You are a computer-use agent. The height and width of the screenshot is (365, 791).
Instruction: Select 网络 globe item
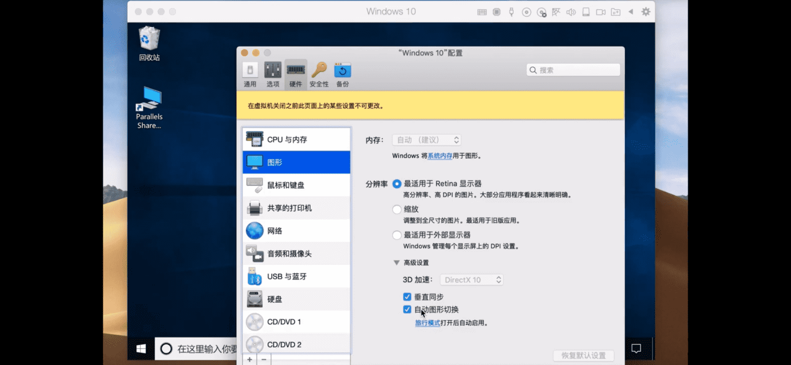[x=296, y=231]
